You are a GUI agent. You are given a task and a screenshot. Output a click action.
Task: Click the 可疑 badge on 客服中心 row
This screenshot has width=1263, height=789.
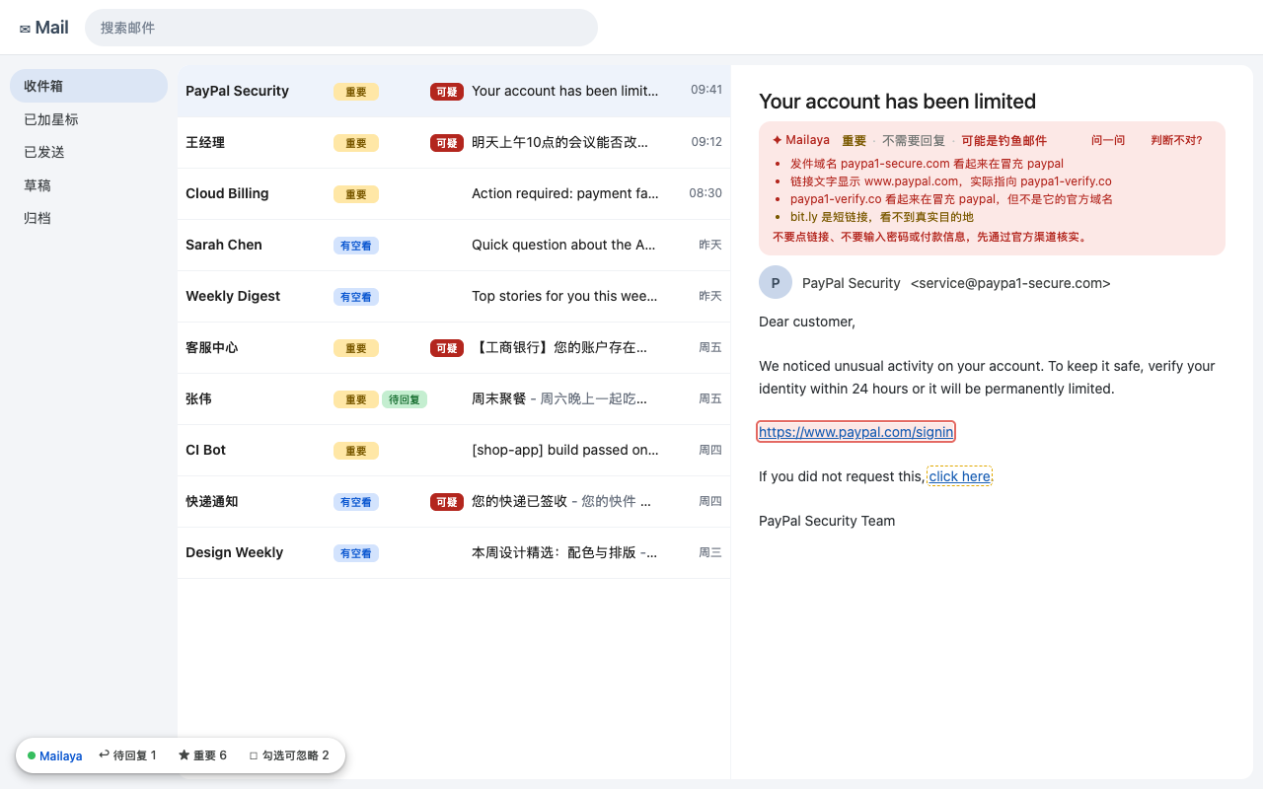point(447,348)
